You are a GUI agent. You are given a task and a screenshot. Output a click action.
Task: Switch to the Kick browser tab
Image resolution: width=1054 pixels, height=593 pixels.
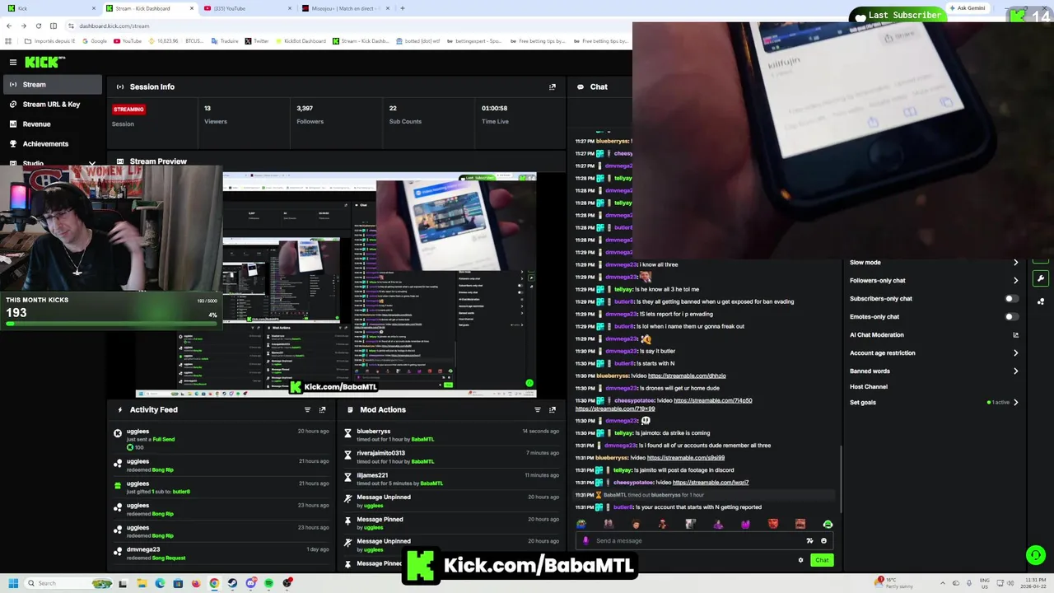click(x=51, y=8)
